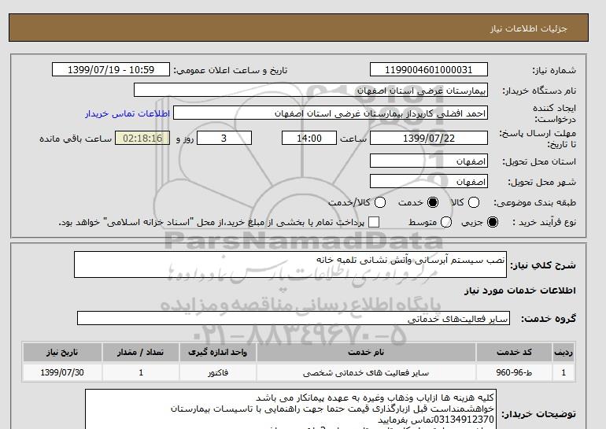Open the اطلاعات تماس خریدار link
Viewport: 606px width, 429px height.
(x=127, y=113)
